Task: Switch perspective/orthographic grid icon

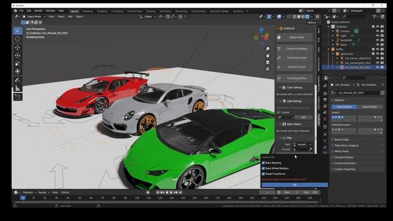Action: (x=268, y=69)
